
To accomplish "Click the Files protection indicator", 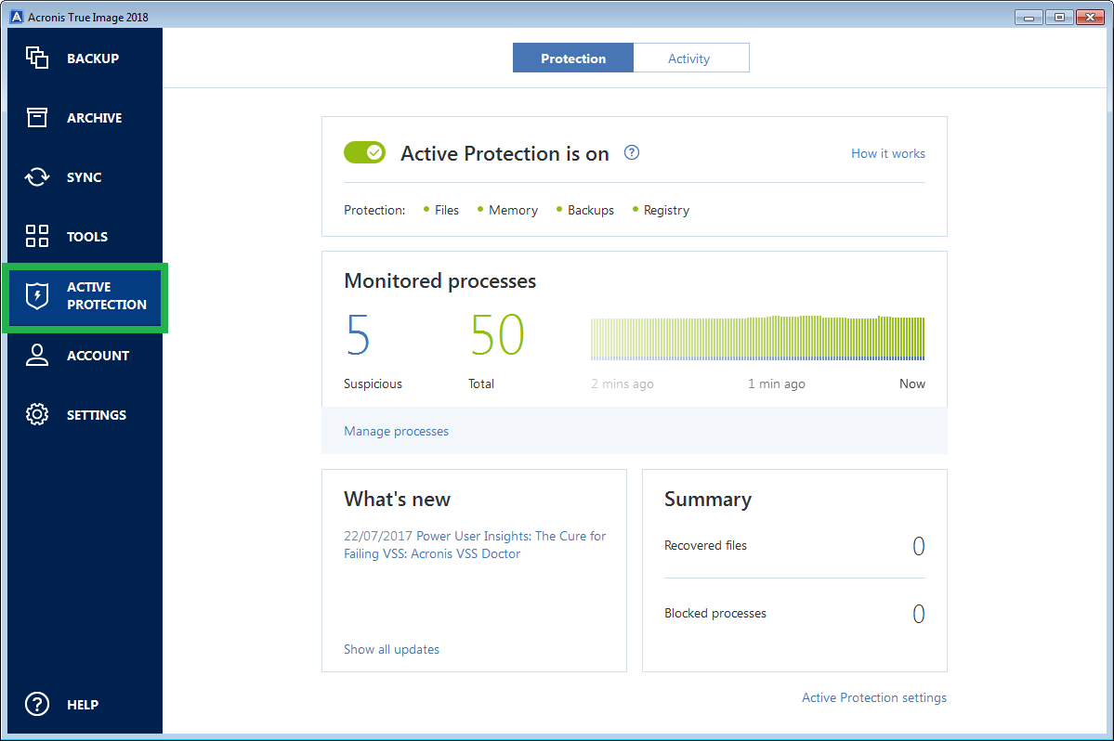I will [x=441, y=210].
